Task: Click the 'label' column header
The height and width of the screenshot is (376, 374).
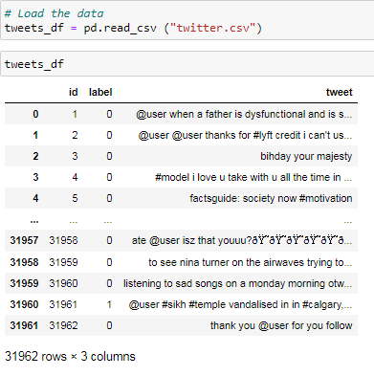Action: pyautogui.click(x=100, y=92)
